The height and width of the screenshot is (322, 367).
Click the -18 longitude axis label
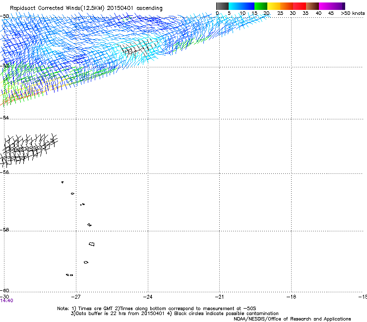291,297
